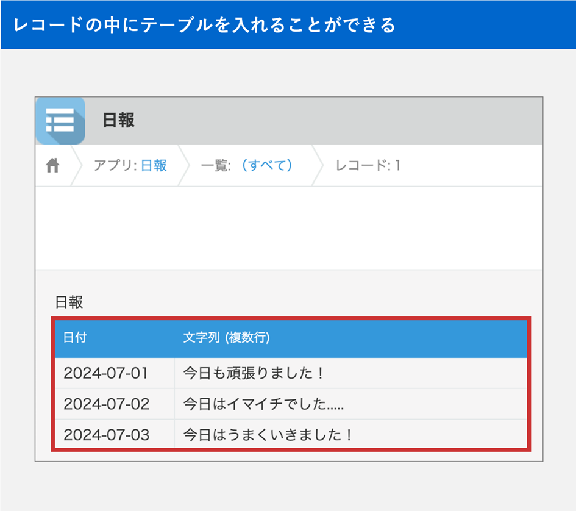576x511 pixels.
Task: Go to home via house icon
Action: (x=52, y=165)
